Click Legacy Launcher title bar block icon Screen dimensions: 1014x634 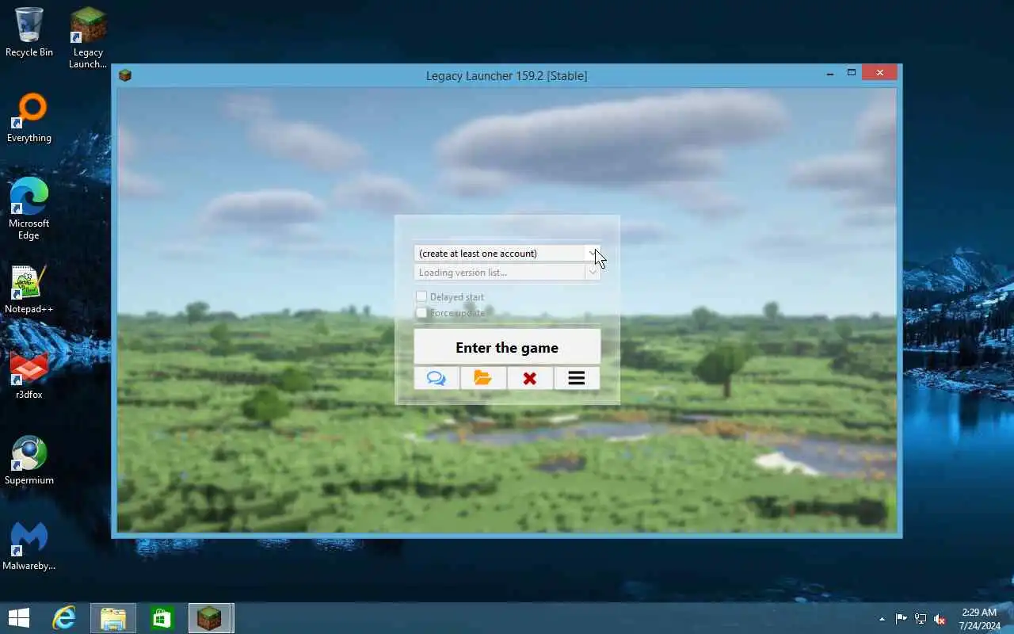(x=125, y=75)
